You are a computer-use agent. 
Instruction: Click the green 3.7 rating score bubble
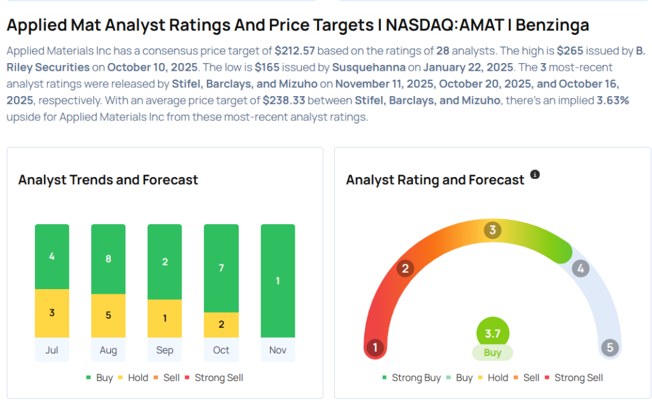[x=492, y=333]
